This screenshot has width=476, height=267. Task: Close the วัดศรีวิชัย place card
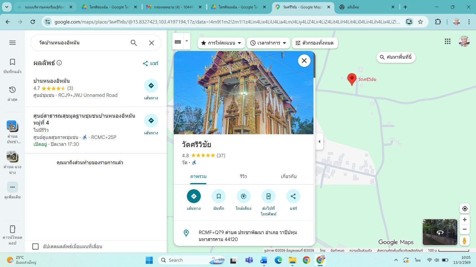(x=304, y=61)
